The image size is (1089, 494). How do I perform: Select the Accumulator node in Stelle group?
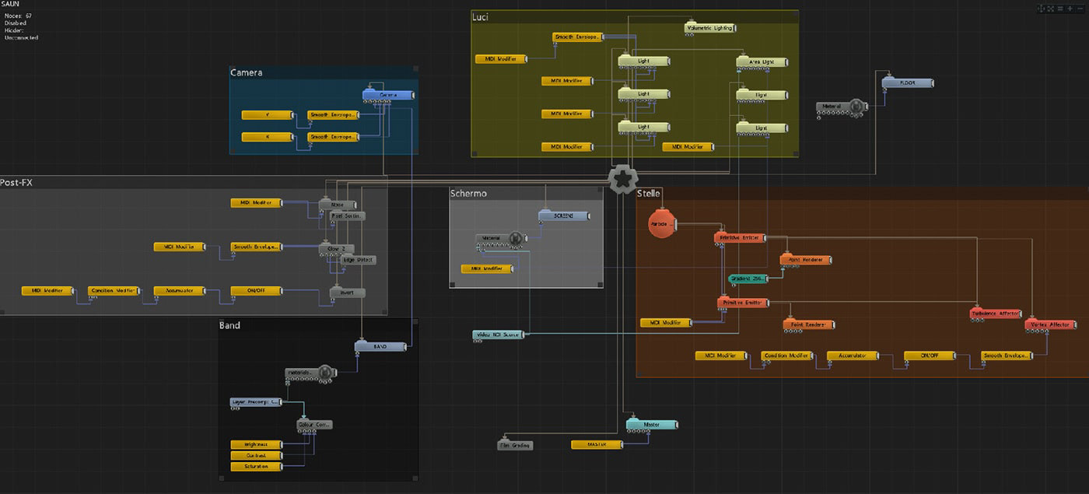853,356
